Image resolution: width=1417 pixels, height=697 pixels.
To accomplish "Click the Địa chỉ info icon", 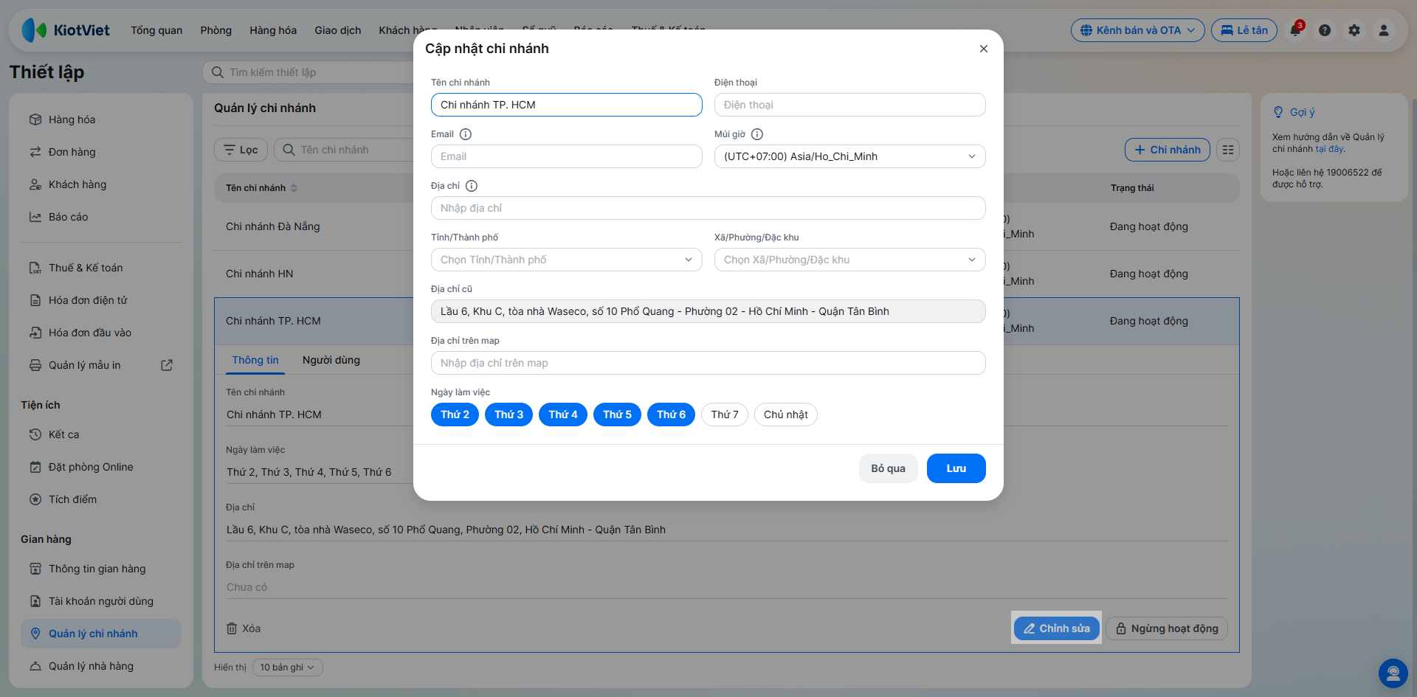I will pyautogui.click(x=471, y=186).
